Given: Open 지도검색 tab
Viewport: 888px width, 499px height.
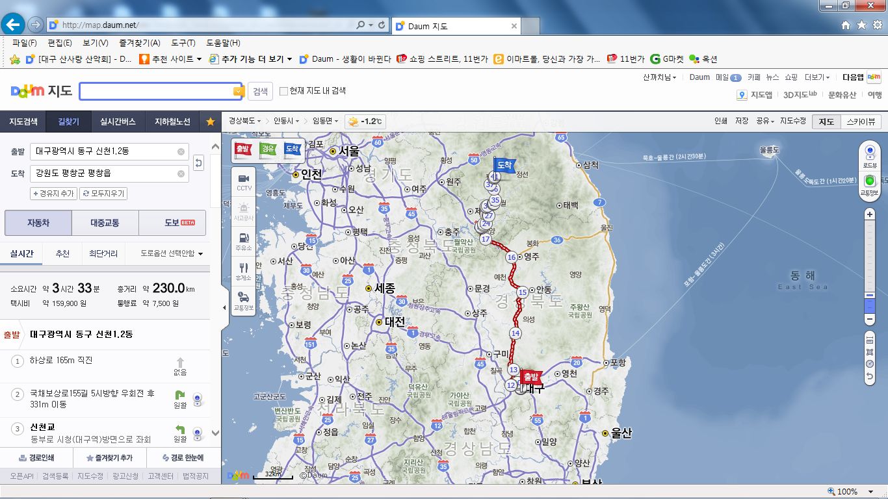Looking at the screenshot, I should 23,122.
